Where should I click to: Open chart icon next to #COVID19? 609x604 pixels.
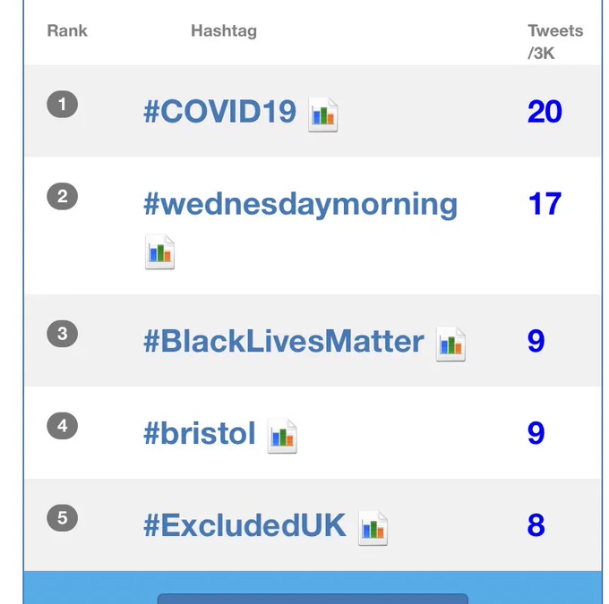click(322, 115)
